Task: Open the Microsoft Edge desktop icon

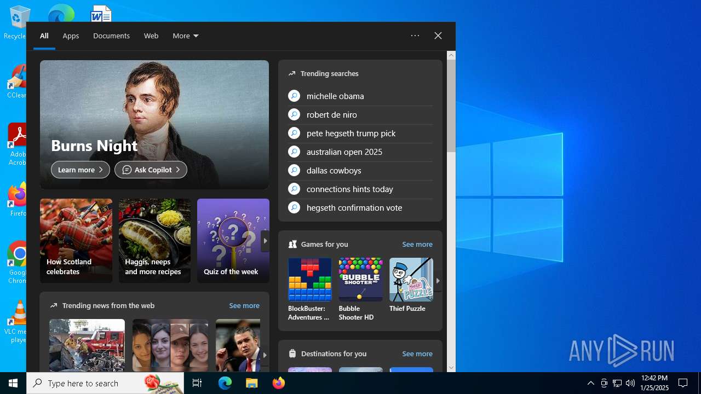Action: pyautogui.click(x=61, y=13)
